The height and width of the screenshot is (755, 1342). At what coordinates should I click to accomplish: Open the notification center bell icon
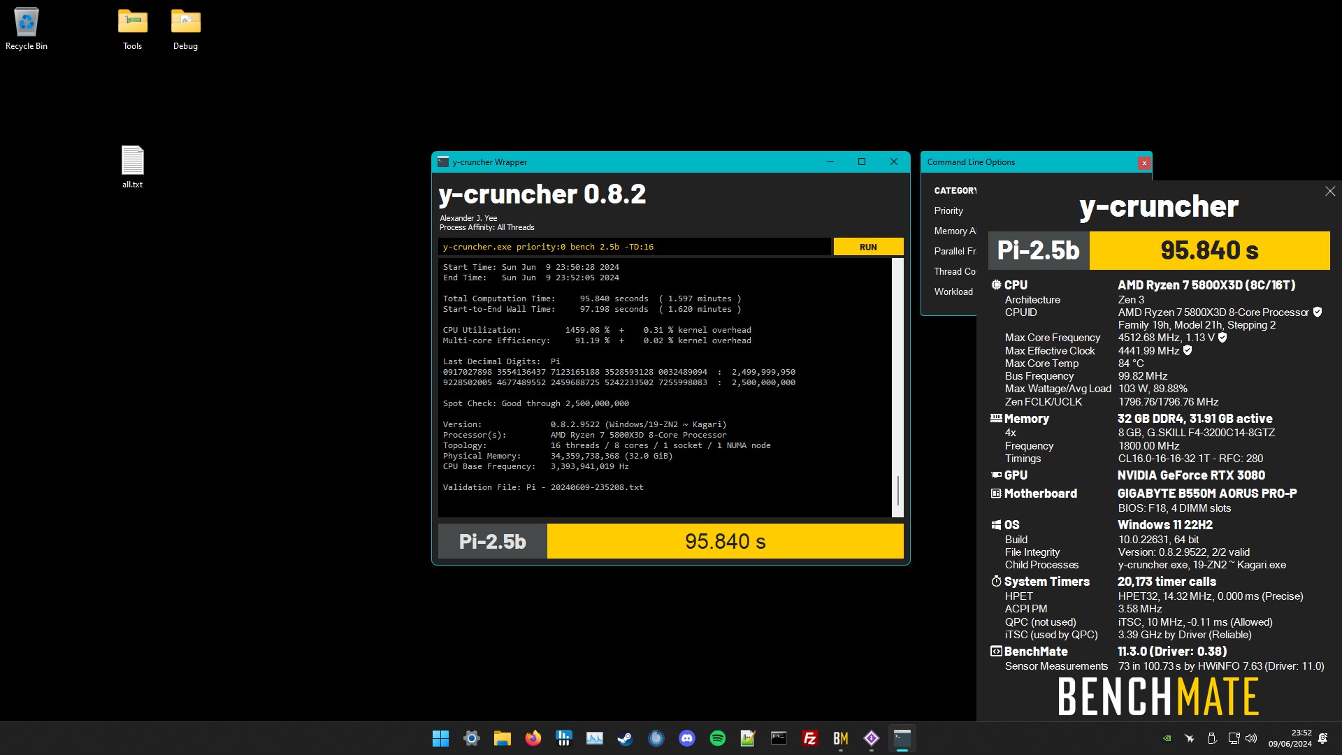coord(1323,738)
